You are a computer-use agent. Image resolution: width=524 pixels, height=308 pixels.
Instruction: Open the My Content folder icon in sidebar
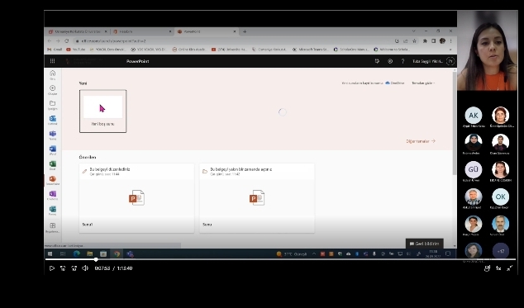pyautogui.click(x=52, y=105)
